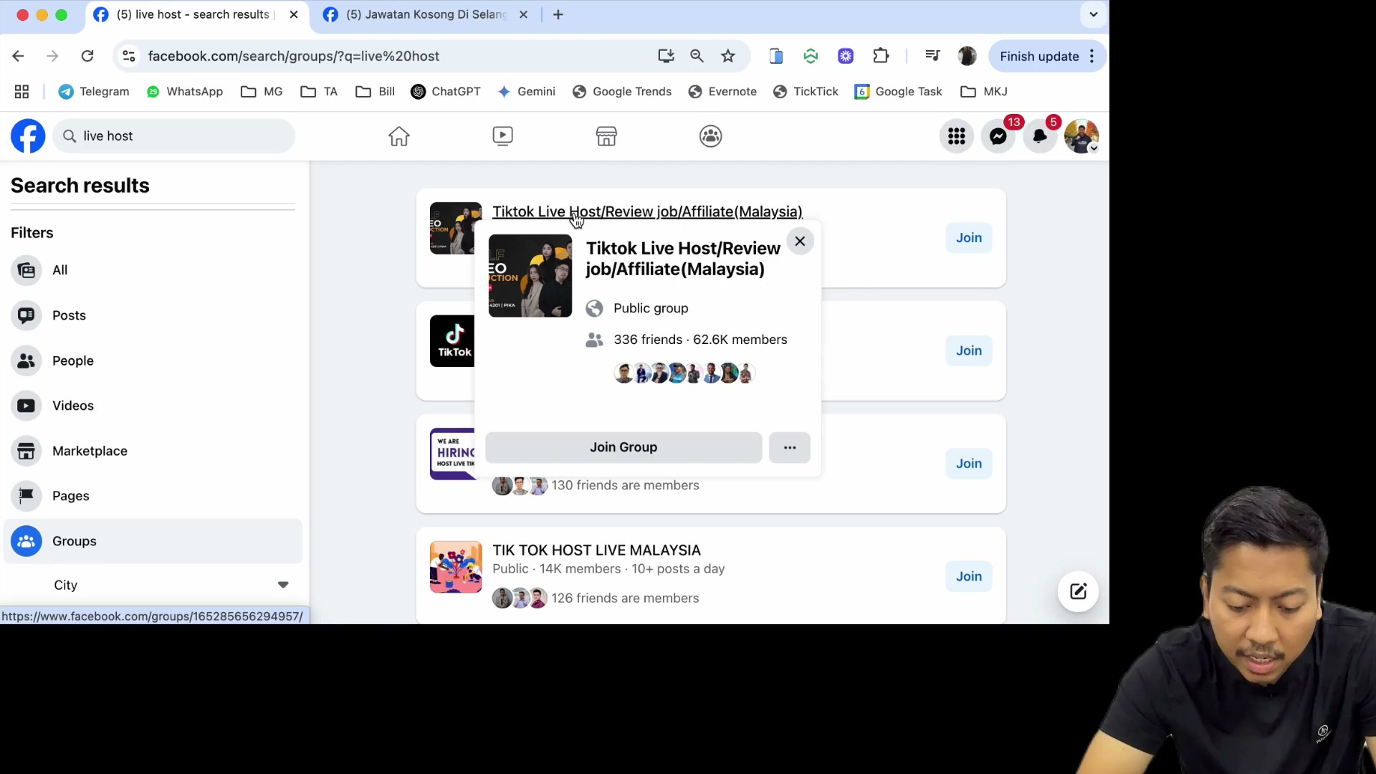This screenshot has width=1376, height=774.
Task: Switch to the Jawatan Kosong Di Selangor tab
Action: click(x=426, y=14)
